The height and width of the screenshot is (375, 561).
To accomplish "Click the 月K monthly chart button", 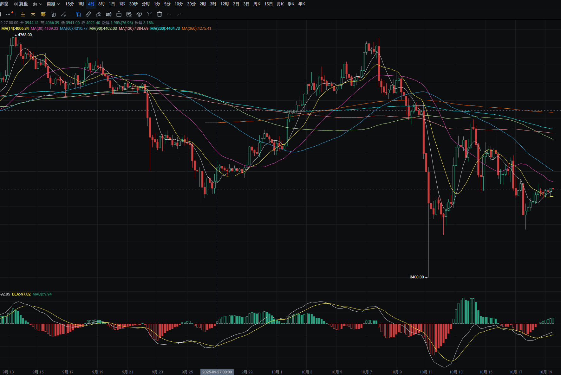I will point(280,4).
